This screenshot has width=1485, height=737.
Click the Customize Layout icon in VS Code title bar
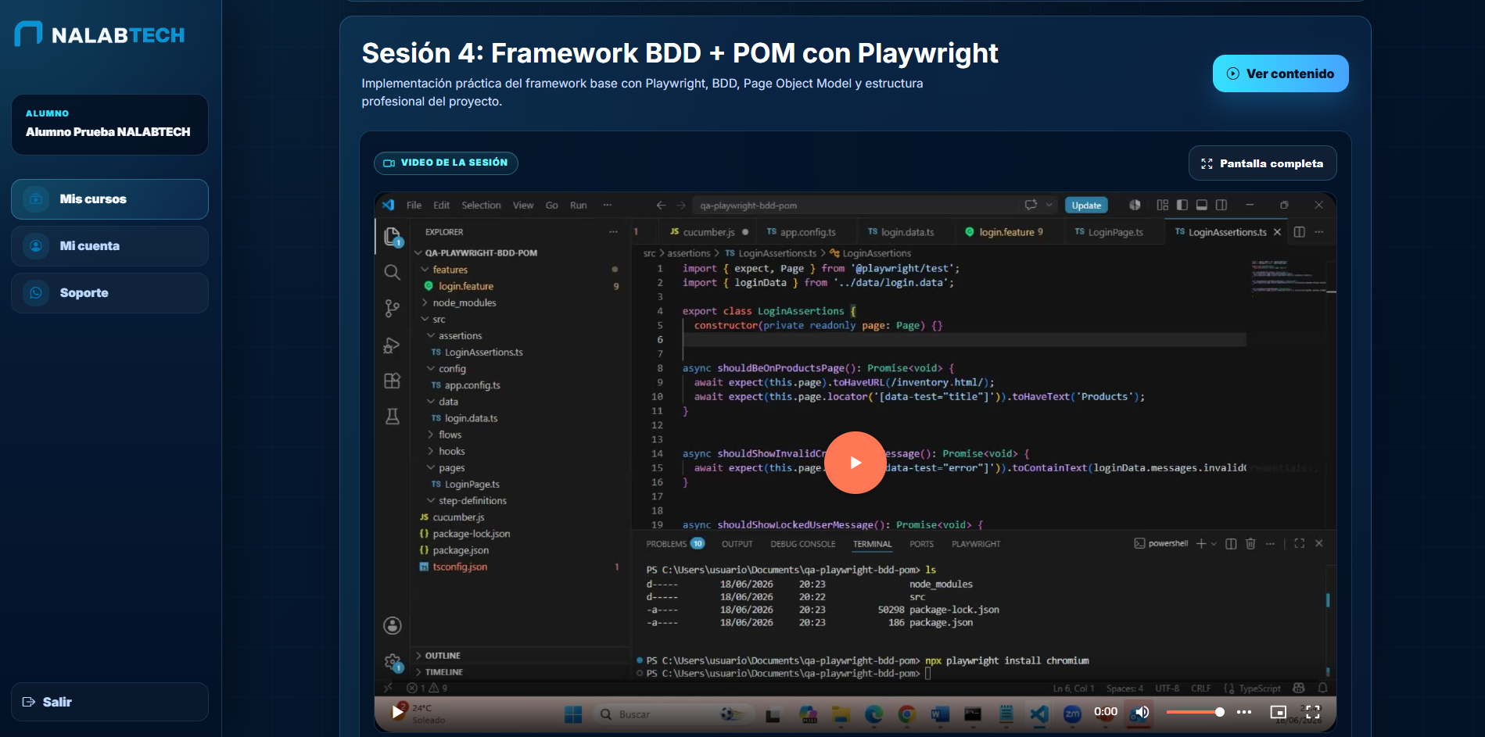(x=1163, y=206)
